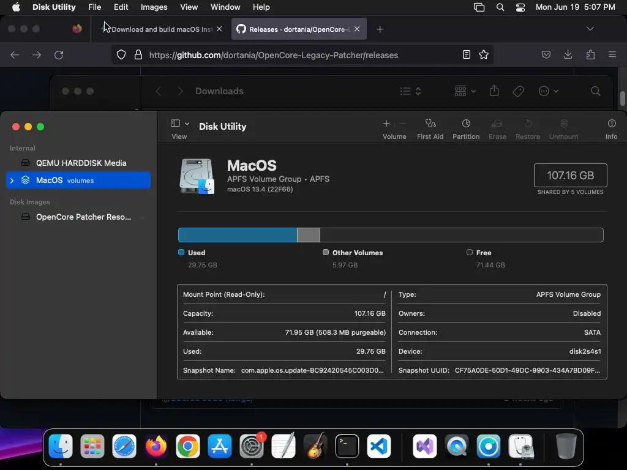The image size is (627, 470).
Task: Close the Download and build macOS tab
Action: tap(219, 29)
